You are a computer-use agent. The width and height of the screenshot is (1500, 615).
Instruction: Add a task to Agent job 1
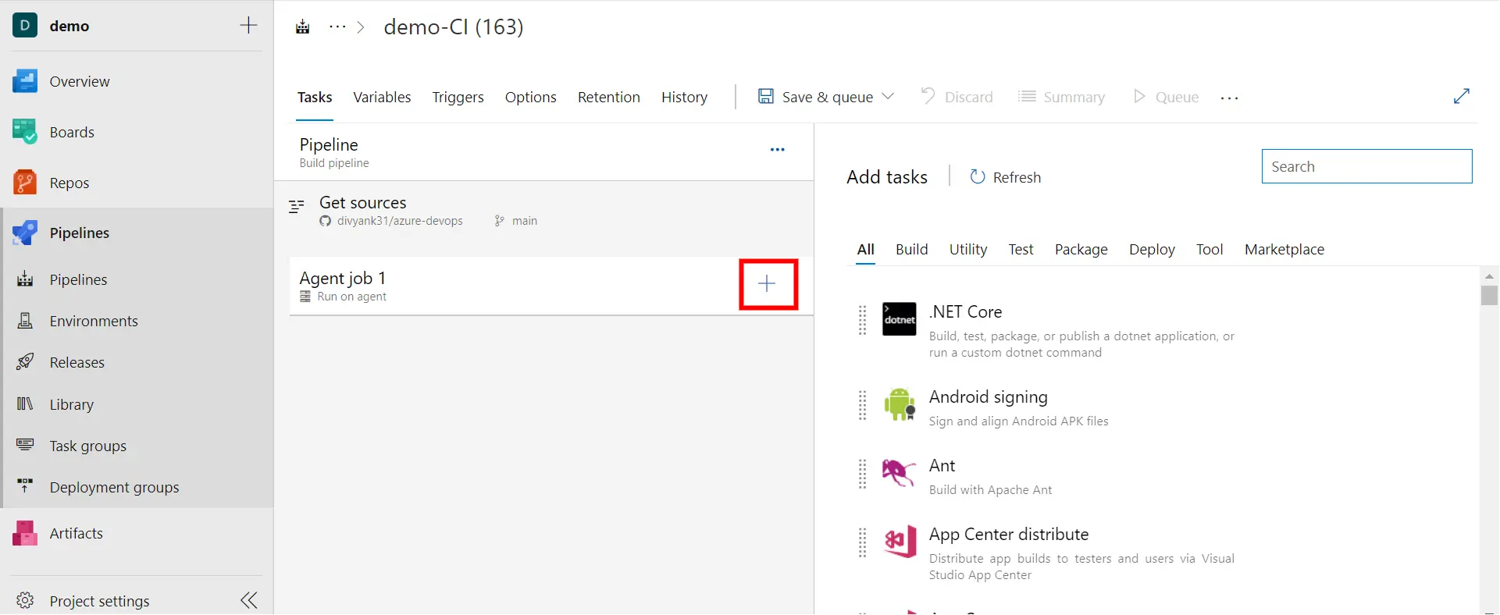[x=768, y=284]
